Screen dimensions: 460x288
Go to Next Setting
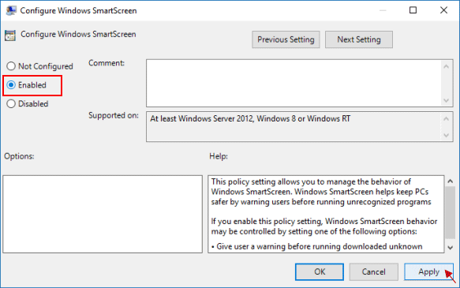[359, 39]
